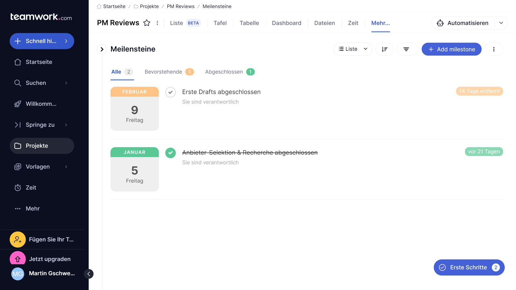Click the Vorlagen icon in the sidebar
Screen dimensions: 516x290
(x=18, y=167)
